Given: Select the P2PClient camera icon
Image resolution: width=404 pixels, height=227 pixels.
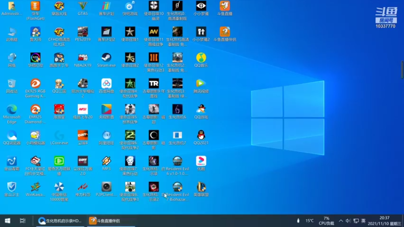Looking at the screenshot, I should point(107,189).
